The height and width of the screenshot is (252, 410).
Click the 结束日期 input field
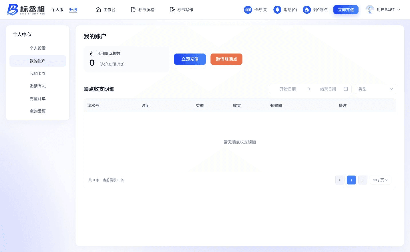pos(328,89)
